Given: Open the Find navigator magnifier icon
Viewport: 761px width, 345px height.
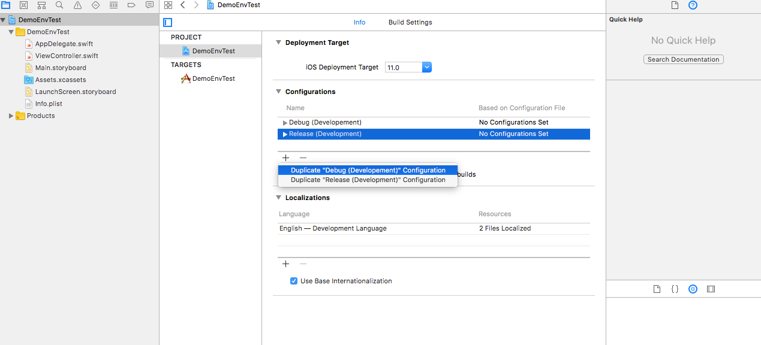Looking at the screenshot, I should [59, 5].
